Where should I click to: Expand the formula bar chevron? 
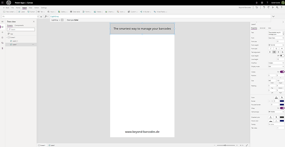273,17
